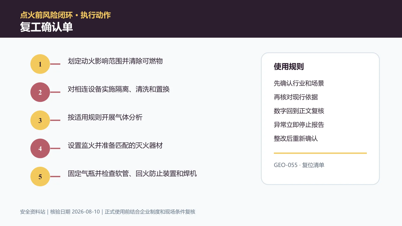Click the red step circle numbered 4
Screen dimensions: 402x226
[40, 148]
